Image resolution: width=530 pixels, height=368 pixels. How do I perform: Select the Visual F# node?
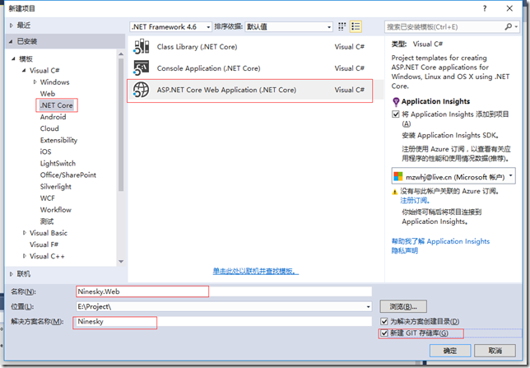point(44,245)
